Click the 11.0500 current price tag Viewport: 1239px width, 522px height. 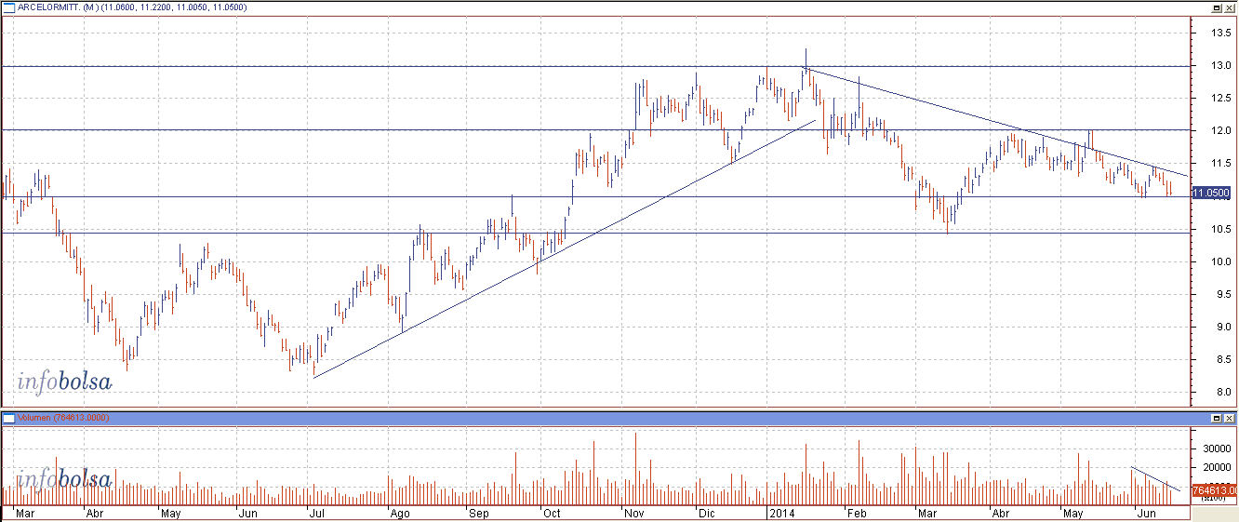(x=1211, y=194)
